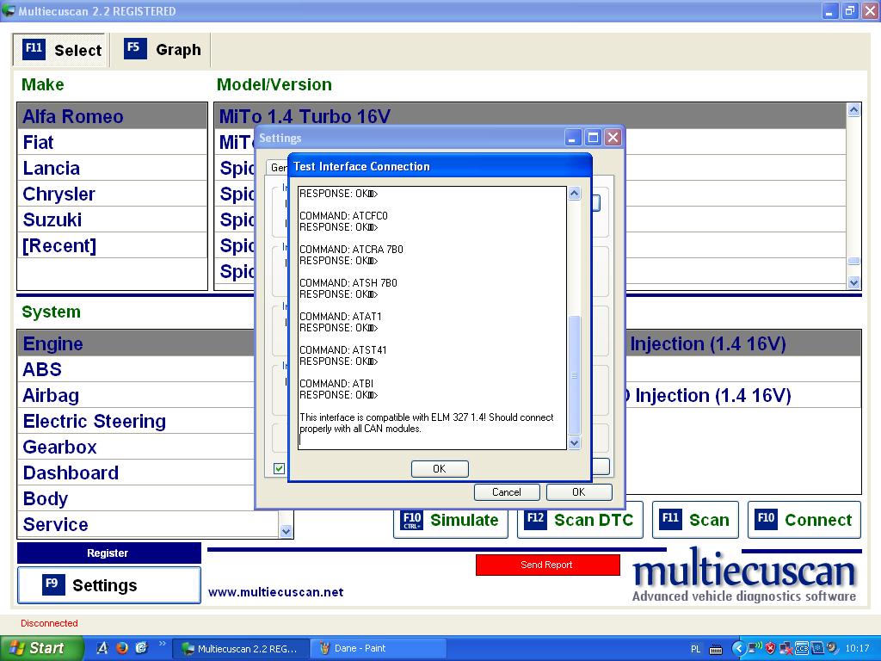Confirm the Test Interface Connection OK button
Screen dimensions: 881x661
pyautogui.click(x=440, y=468)
